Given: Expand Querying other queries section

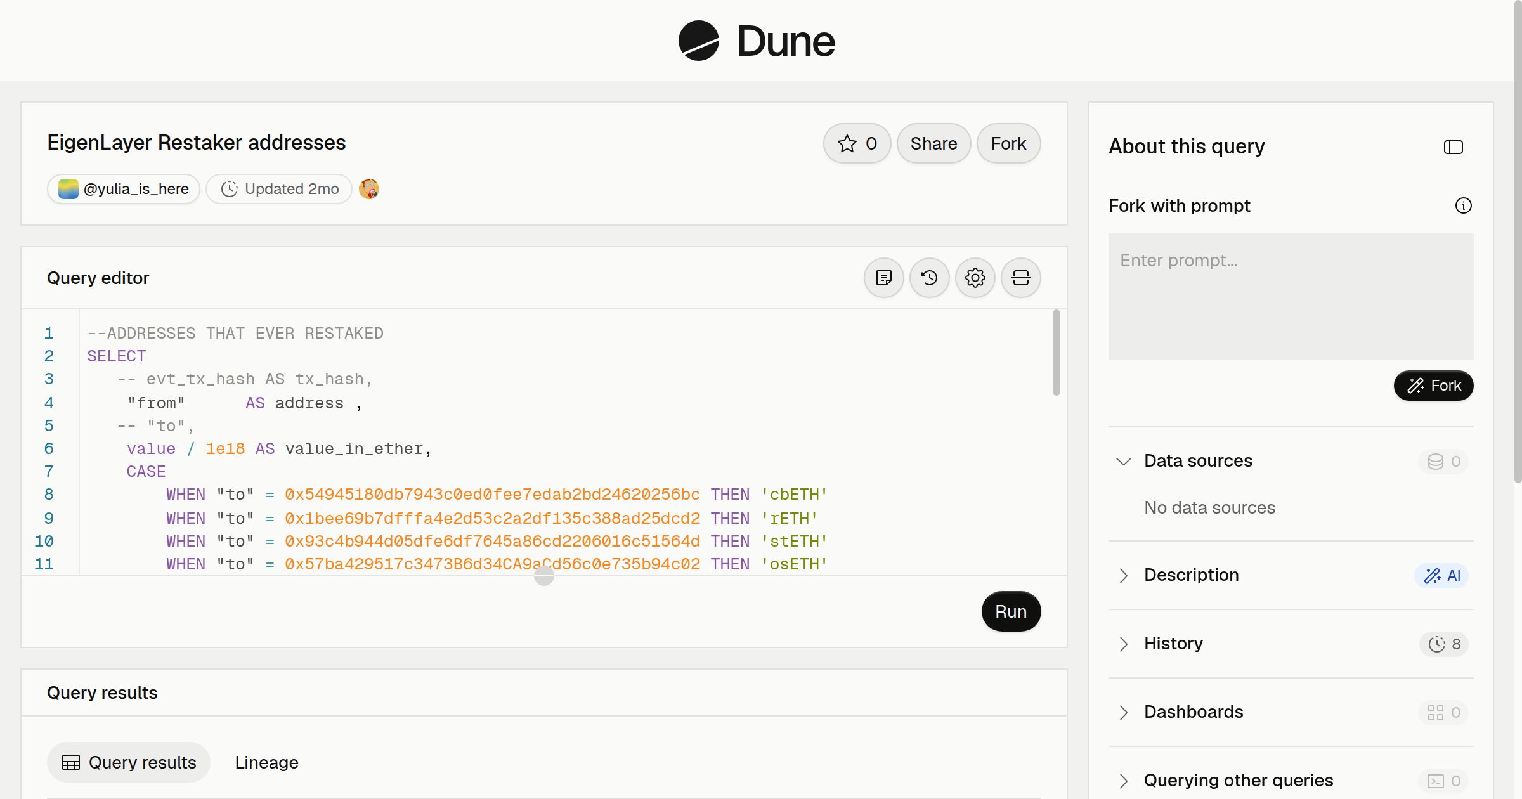Looking at the screenshot, I should point(1123,781).
